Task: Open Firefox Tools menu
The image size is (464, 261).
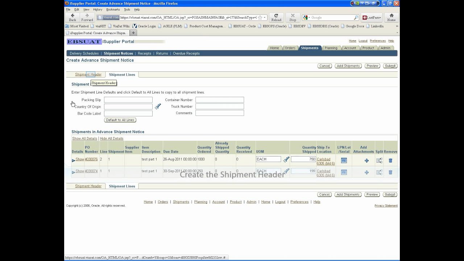Action: pyautogui.click(x=127, y=9)
